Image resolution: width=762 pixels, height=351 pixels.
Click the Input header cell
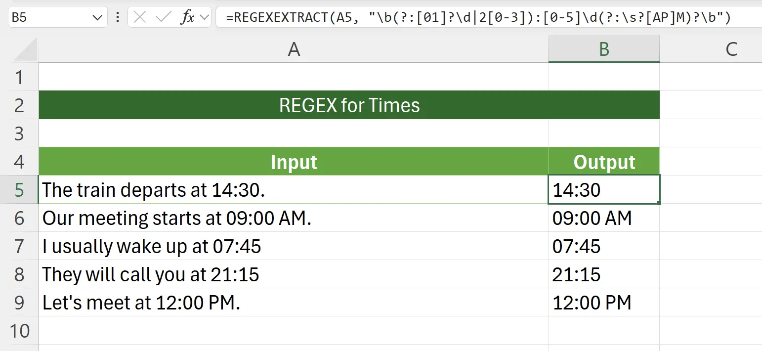click(294, 162)
